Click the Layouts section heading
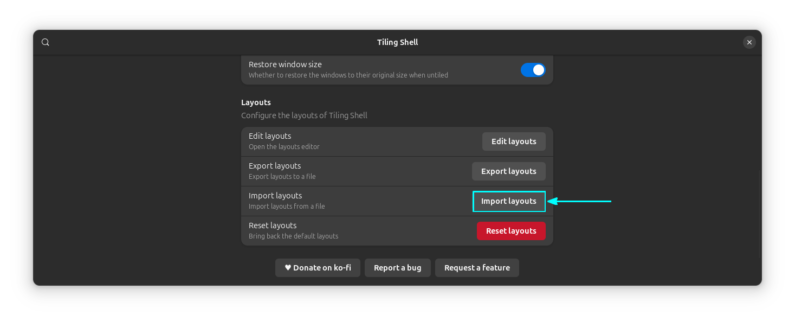This screenshot has width=795, height=322. (256, 102)
